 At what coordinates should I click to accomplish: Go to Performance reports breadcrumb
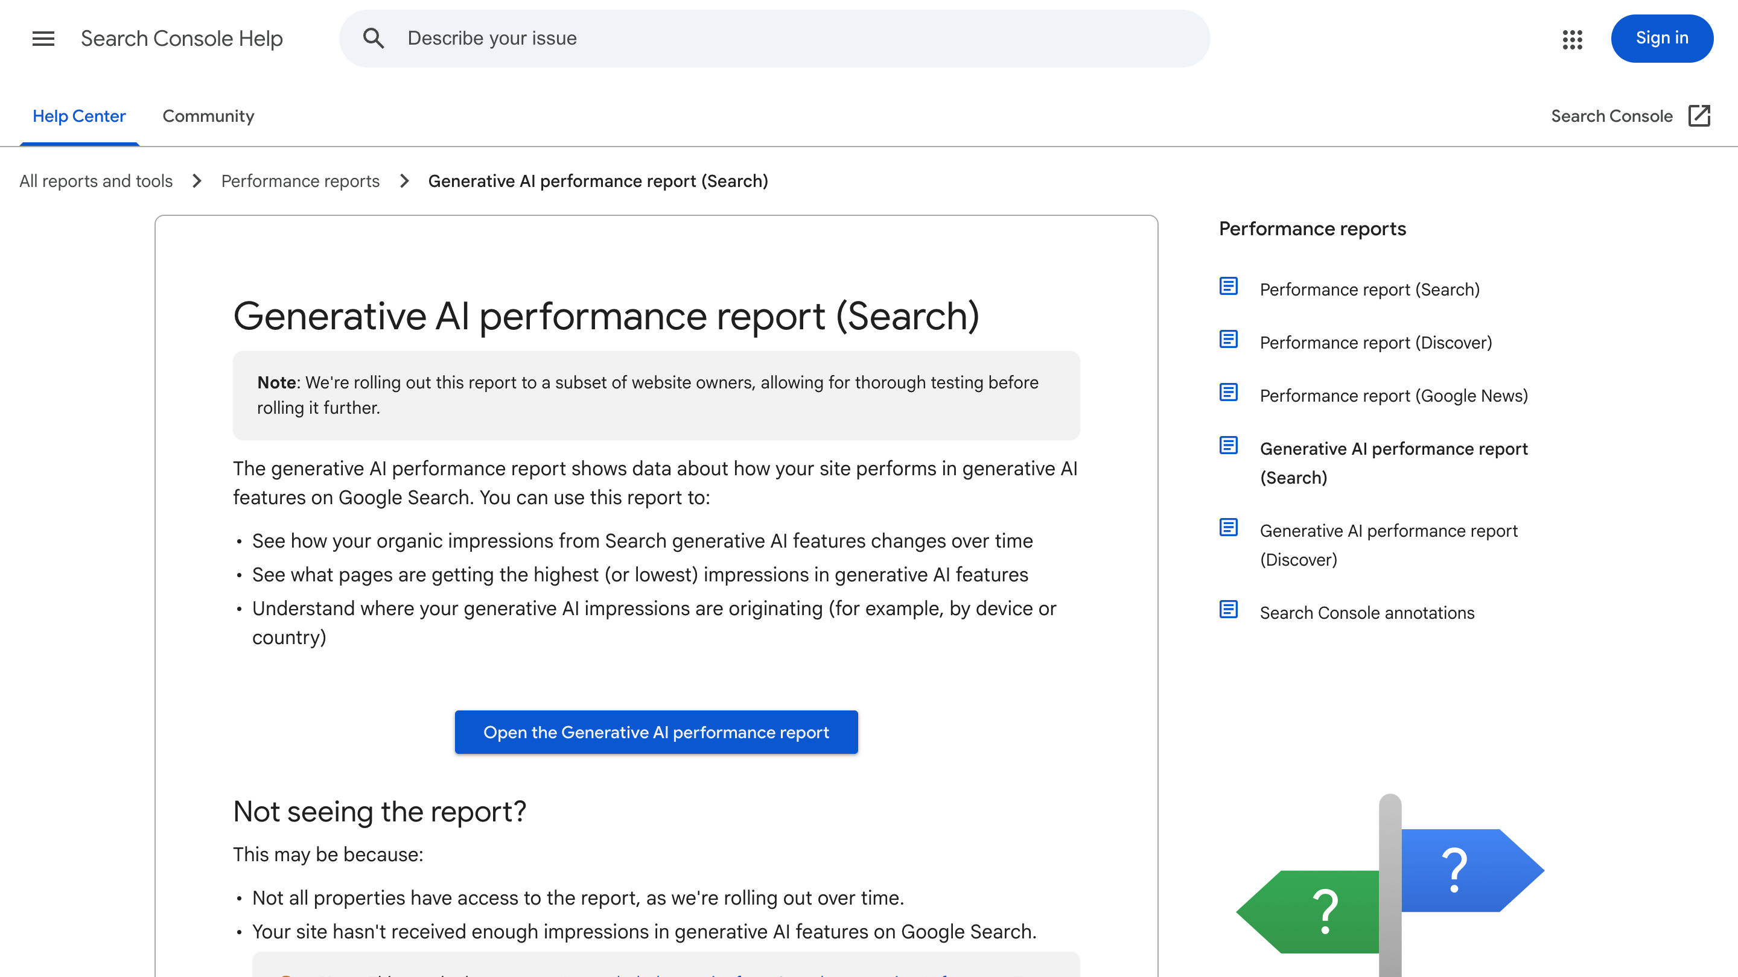pyautogui.click(x=301, y=182)
